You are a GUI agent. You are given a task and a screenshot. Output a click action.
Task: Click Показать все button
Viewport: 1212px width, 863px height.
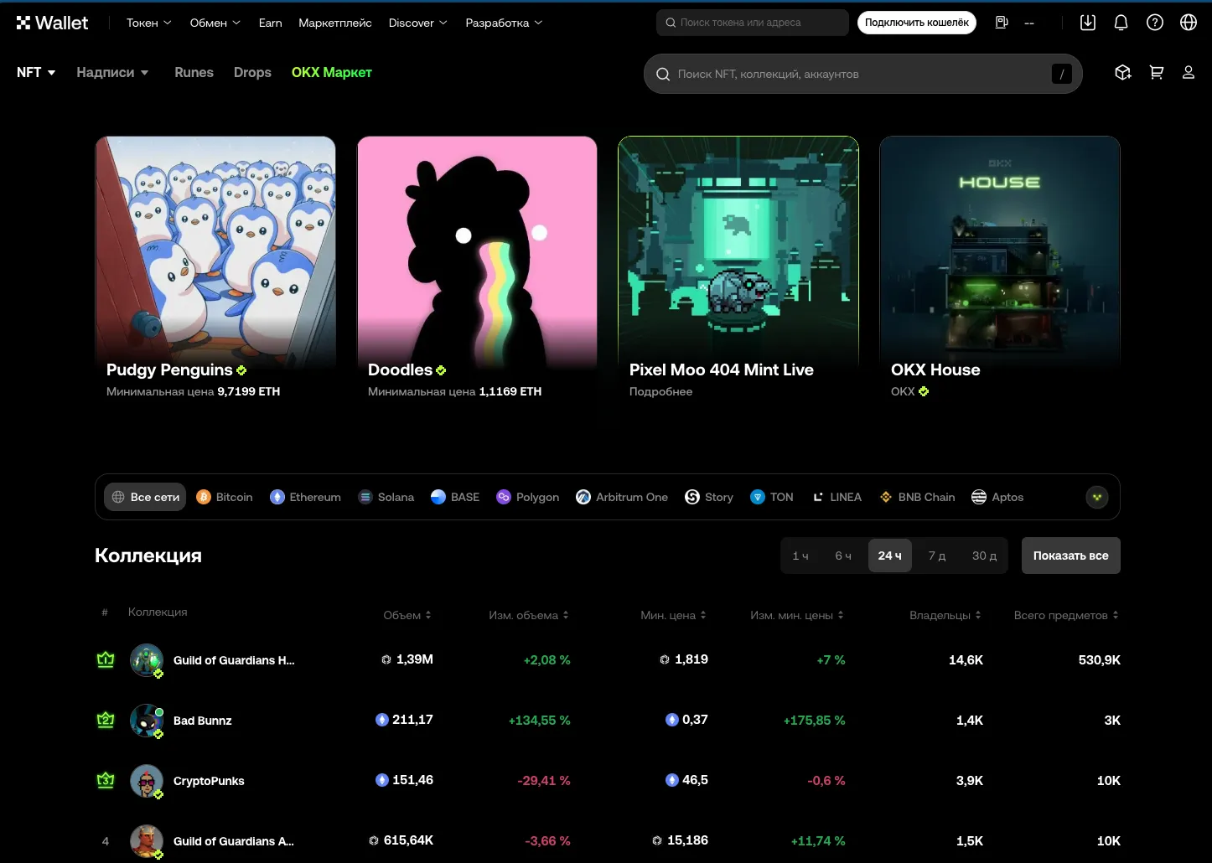(1071, 556)
